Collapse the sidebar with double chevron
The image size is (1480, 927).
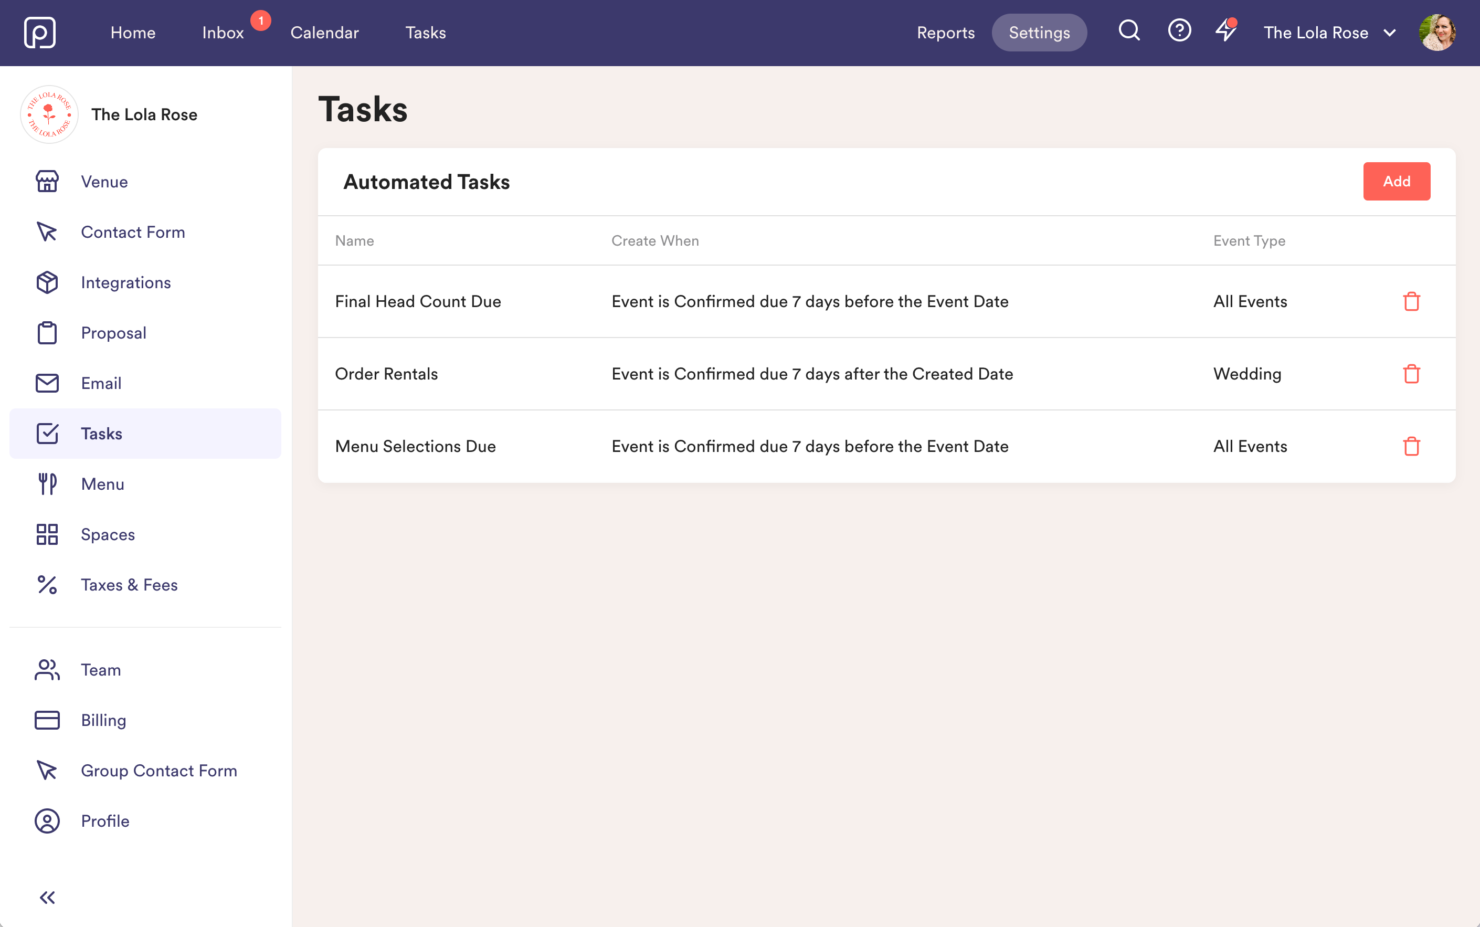(x=47, y=898)
